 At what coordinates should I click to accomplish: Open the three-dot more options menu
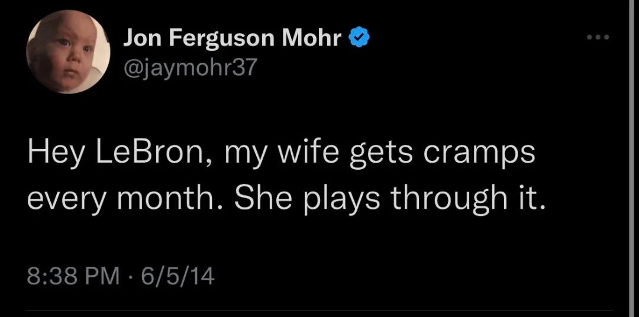coord(597,38)
